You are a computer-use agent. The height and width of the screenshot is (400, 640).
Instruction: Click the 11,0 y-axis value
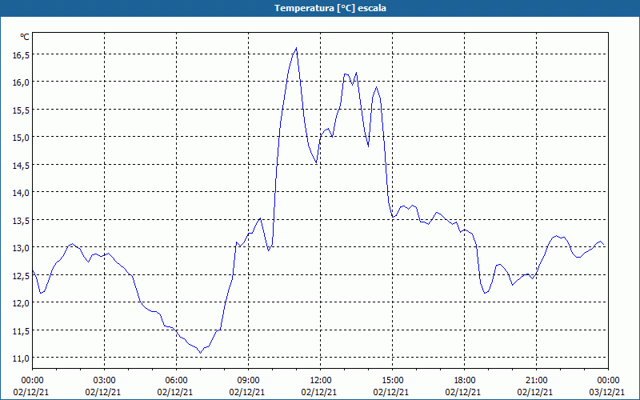(21, 358)
